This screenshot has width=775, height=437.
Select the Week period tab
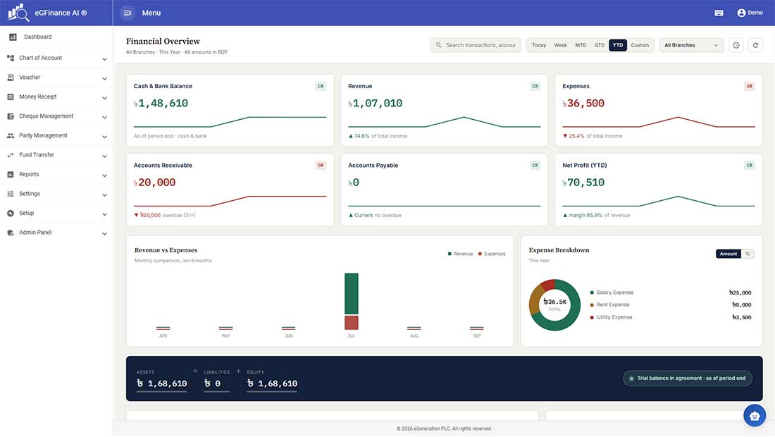[561, 45]
